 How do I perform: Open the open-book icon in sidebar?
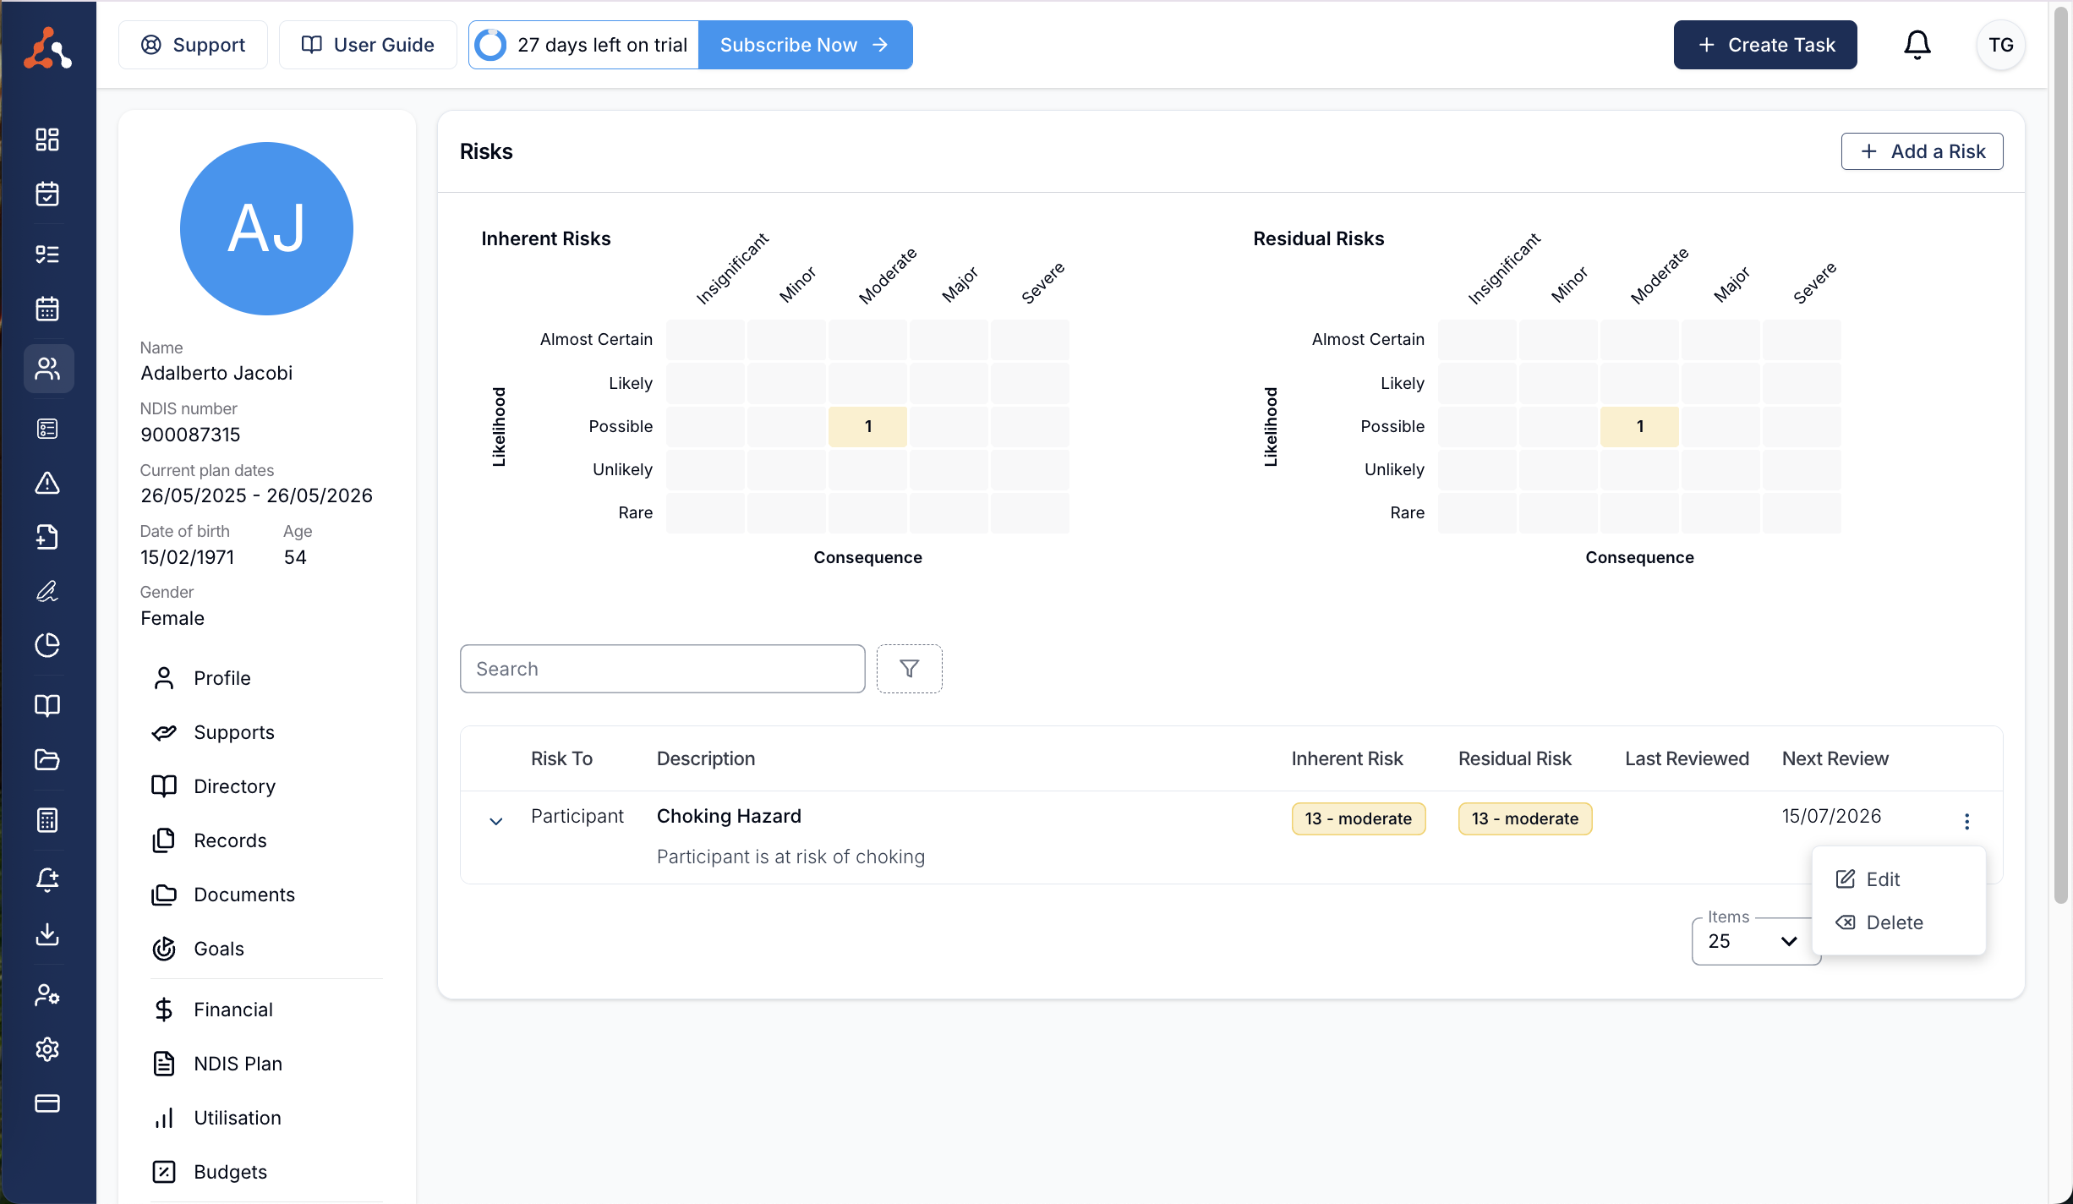tap(47, 705)
